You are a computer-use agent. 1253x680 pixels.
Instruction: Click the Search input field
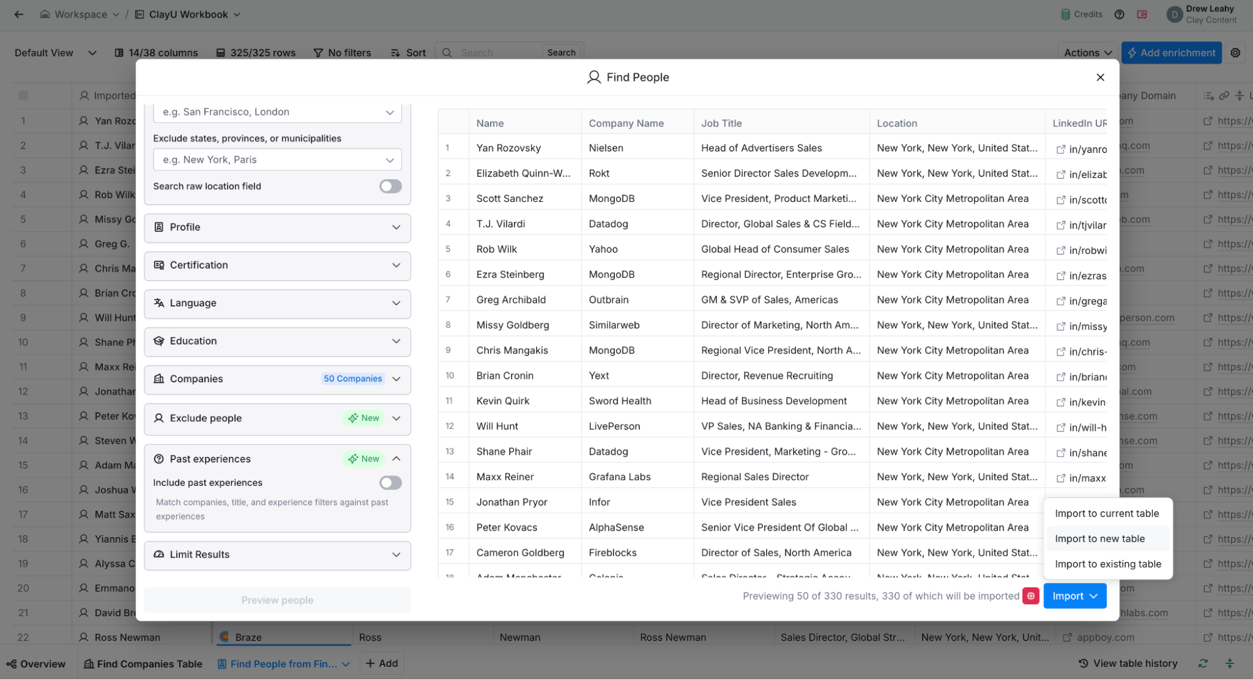495,53
